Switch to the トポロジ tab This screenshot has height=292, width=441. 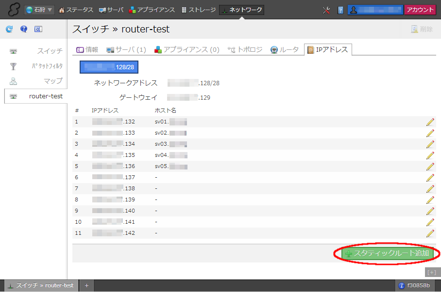point(245,49)
